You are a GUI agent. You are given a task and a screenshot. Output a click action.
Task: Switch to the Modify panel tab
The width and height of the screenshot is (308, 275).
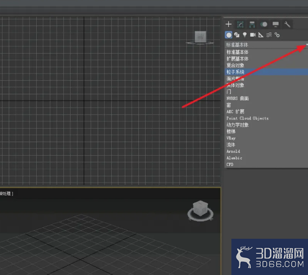240,24
